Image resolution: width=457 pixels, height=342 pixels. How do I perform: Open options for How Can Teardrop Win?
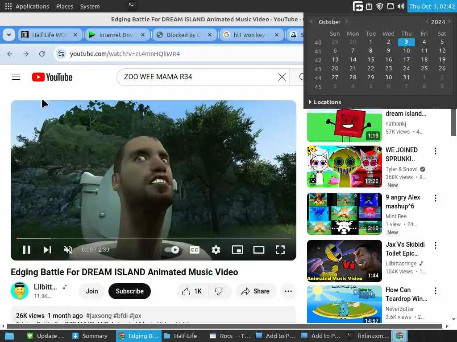point(436,290)
